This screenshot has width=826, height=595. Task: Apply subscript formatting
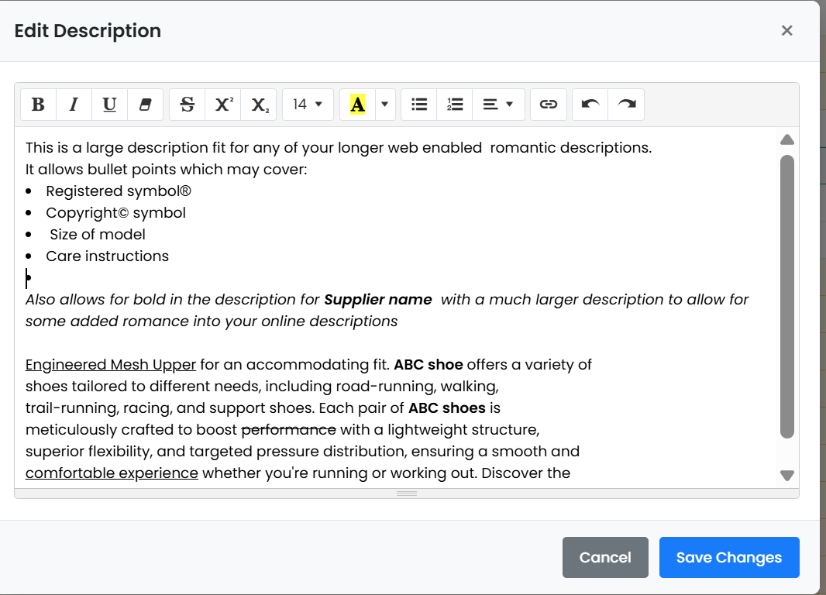259,105
